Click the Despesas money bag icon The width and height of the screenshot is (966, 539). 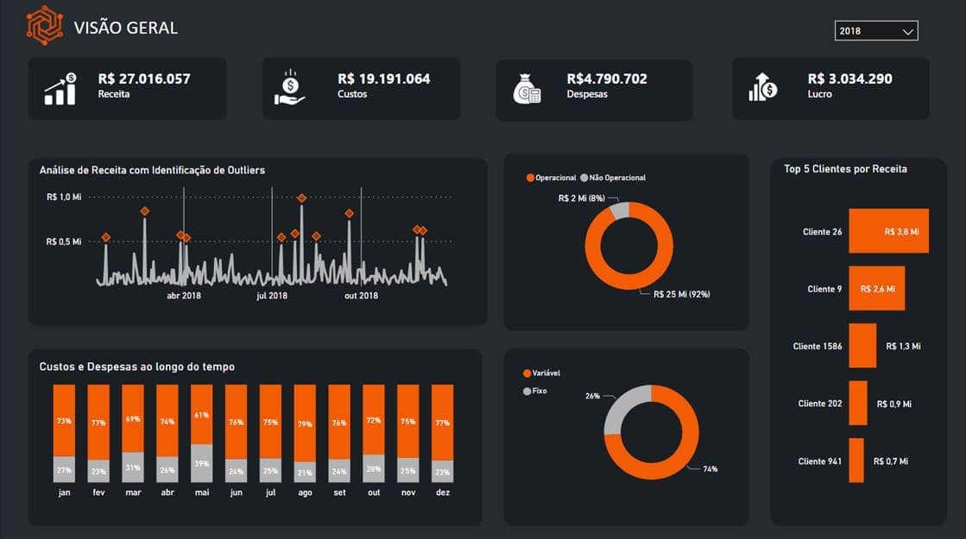tap(527, 89)
